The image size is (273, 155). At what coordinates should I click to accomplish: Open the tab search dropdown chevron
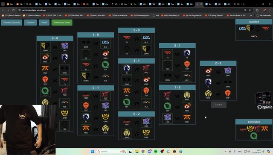[x=3, y=4]
